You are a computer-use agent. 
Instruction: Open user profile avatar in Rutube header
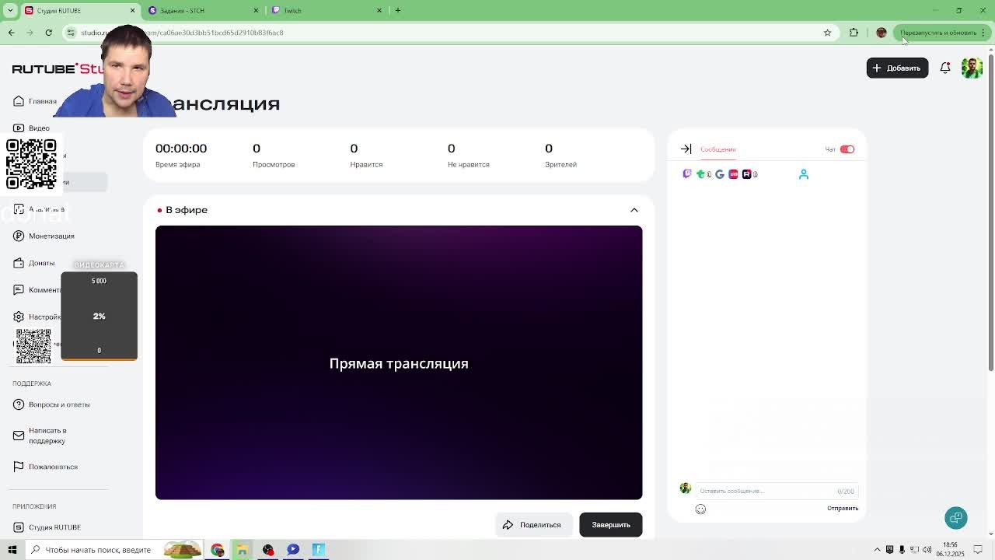pos(972,68)
